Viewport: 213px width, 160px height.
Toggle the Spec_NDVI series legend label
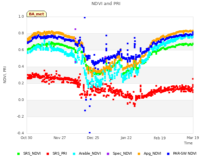(x=122, y=153)
